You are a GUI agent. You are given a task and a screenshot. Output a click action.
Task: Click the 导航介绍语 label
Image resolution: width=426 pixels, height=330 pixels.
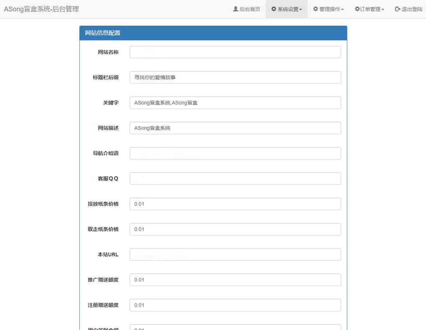point(106,153)
